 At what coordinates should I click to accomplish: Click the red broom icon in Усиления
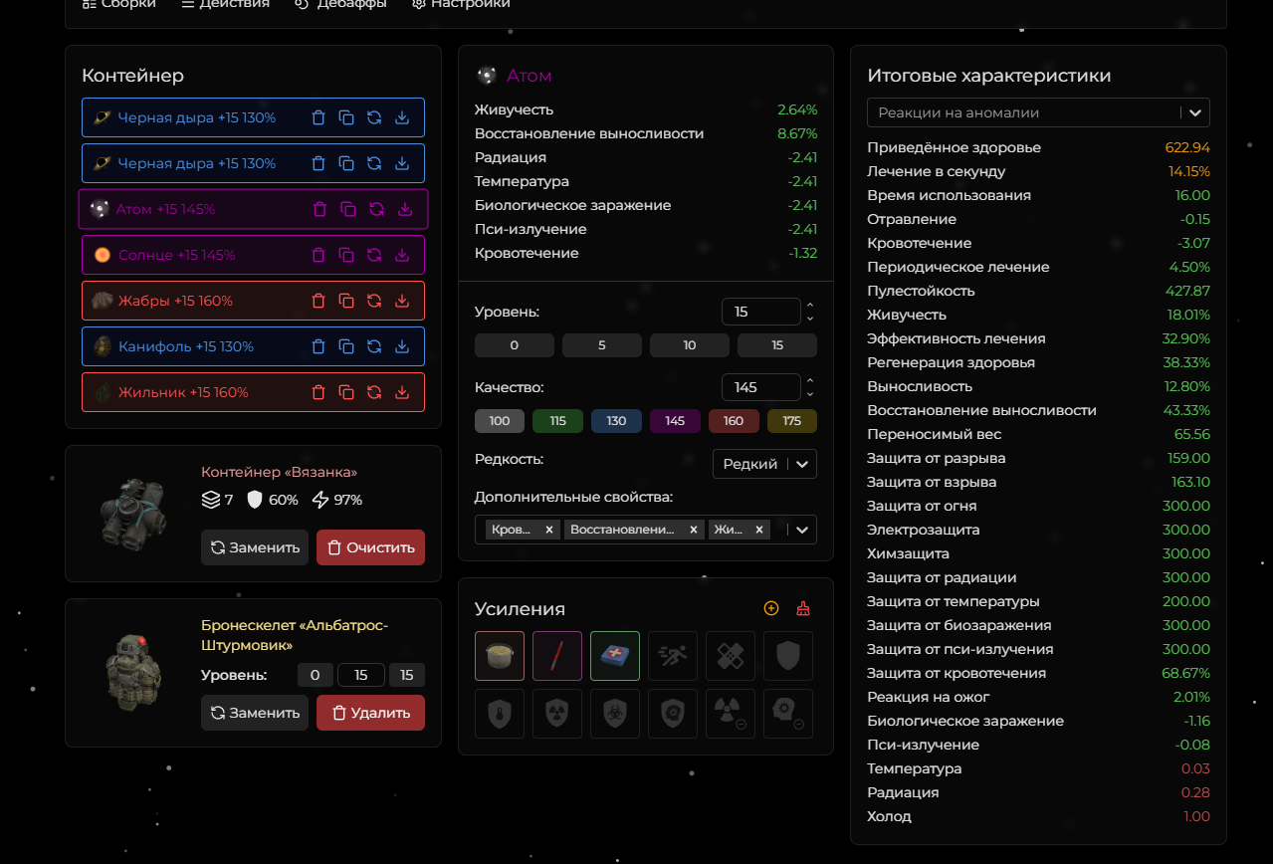coord(804,608)
